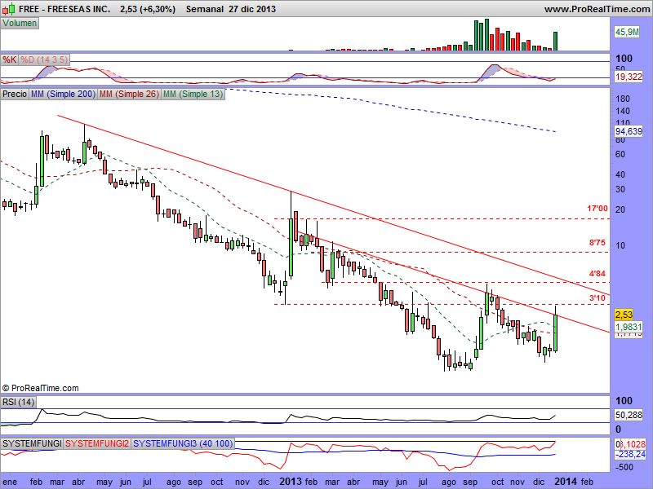Click the Precio panel label
Image resolution: width=653 pixels, height=489 pixels.
(x=15, y=94)
